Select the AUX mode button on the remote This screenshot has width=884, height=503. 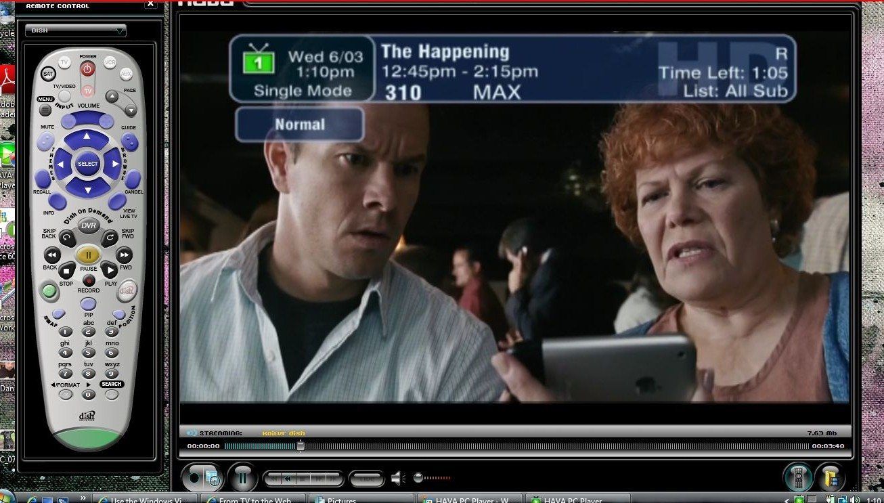126,73
